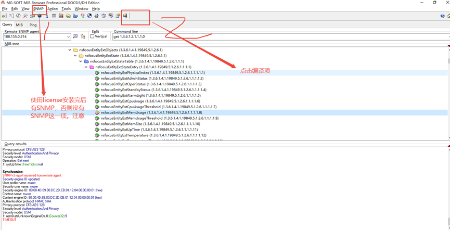The height and width of the screenshot is (230, 450).
Task: Click the blue Info 'i' toolbar icon
Action: coord(47,16)
